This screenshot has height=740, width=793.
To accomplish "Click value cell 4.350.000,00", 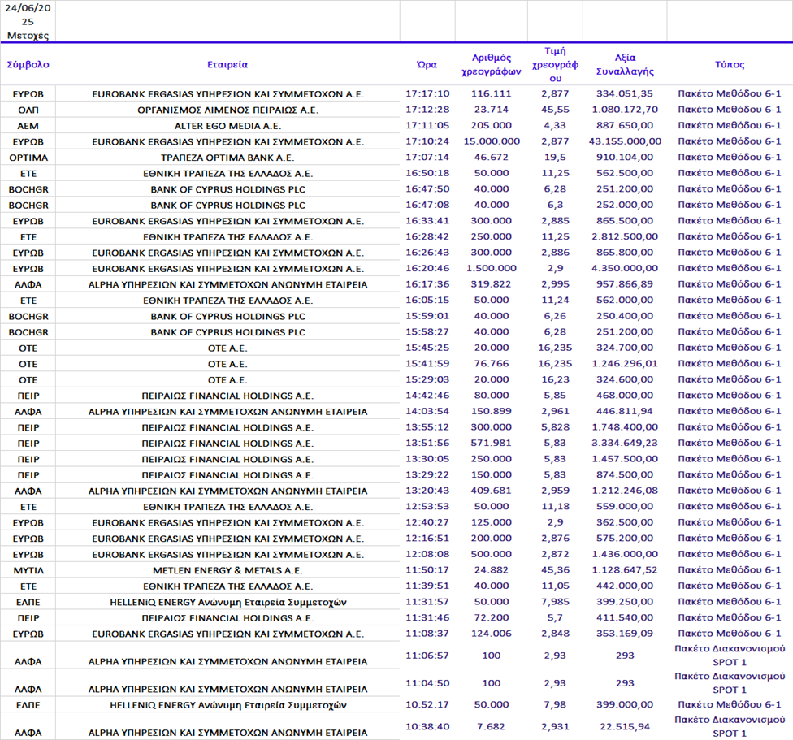I will (625, 268).
